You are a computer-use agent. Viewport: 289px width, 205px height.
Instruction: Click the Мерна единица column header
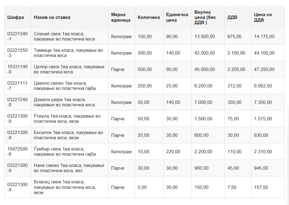tap(121, 17)
